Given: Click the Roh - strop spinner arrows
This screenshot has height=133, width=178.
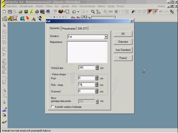Looking at the screenshot, I should pyautogui.click(x=97, y=85).
